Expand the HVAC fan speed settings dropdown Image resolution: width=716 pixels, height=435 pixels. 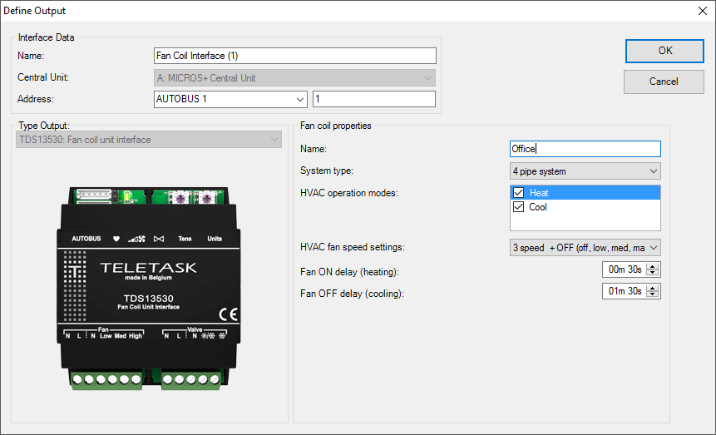[x=652, y=248]
